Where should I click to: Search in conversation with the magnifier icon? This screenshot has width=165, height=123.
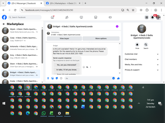click(146, 45)
